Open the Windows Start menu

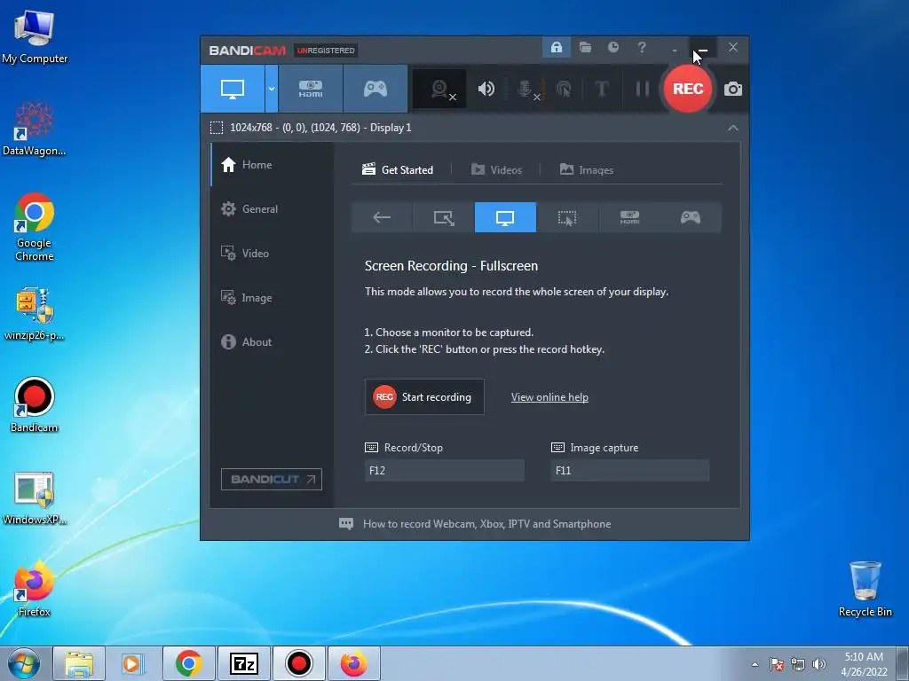(x=24, y=663)
